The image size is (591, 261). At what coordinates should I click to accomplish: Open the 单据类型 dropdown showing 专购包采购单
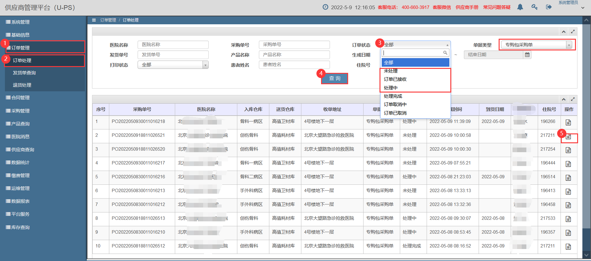click(x=537, y=45)
